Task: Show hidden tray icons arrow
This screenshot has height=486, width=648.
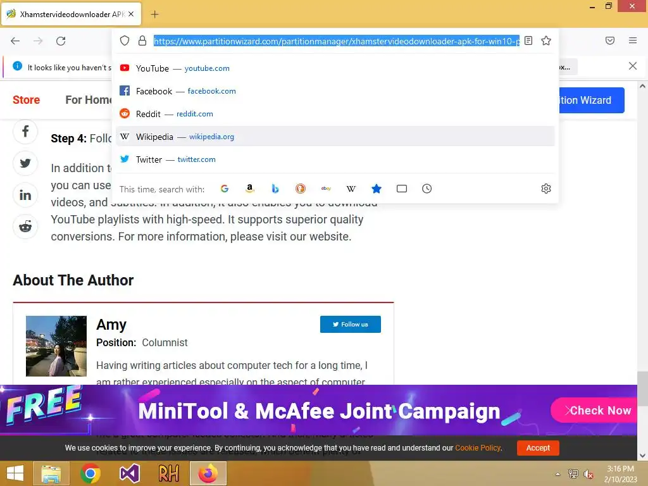Action: (558, 474)
